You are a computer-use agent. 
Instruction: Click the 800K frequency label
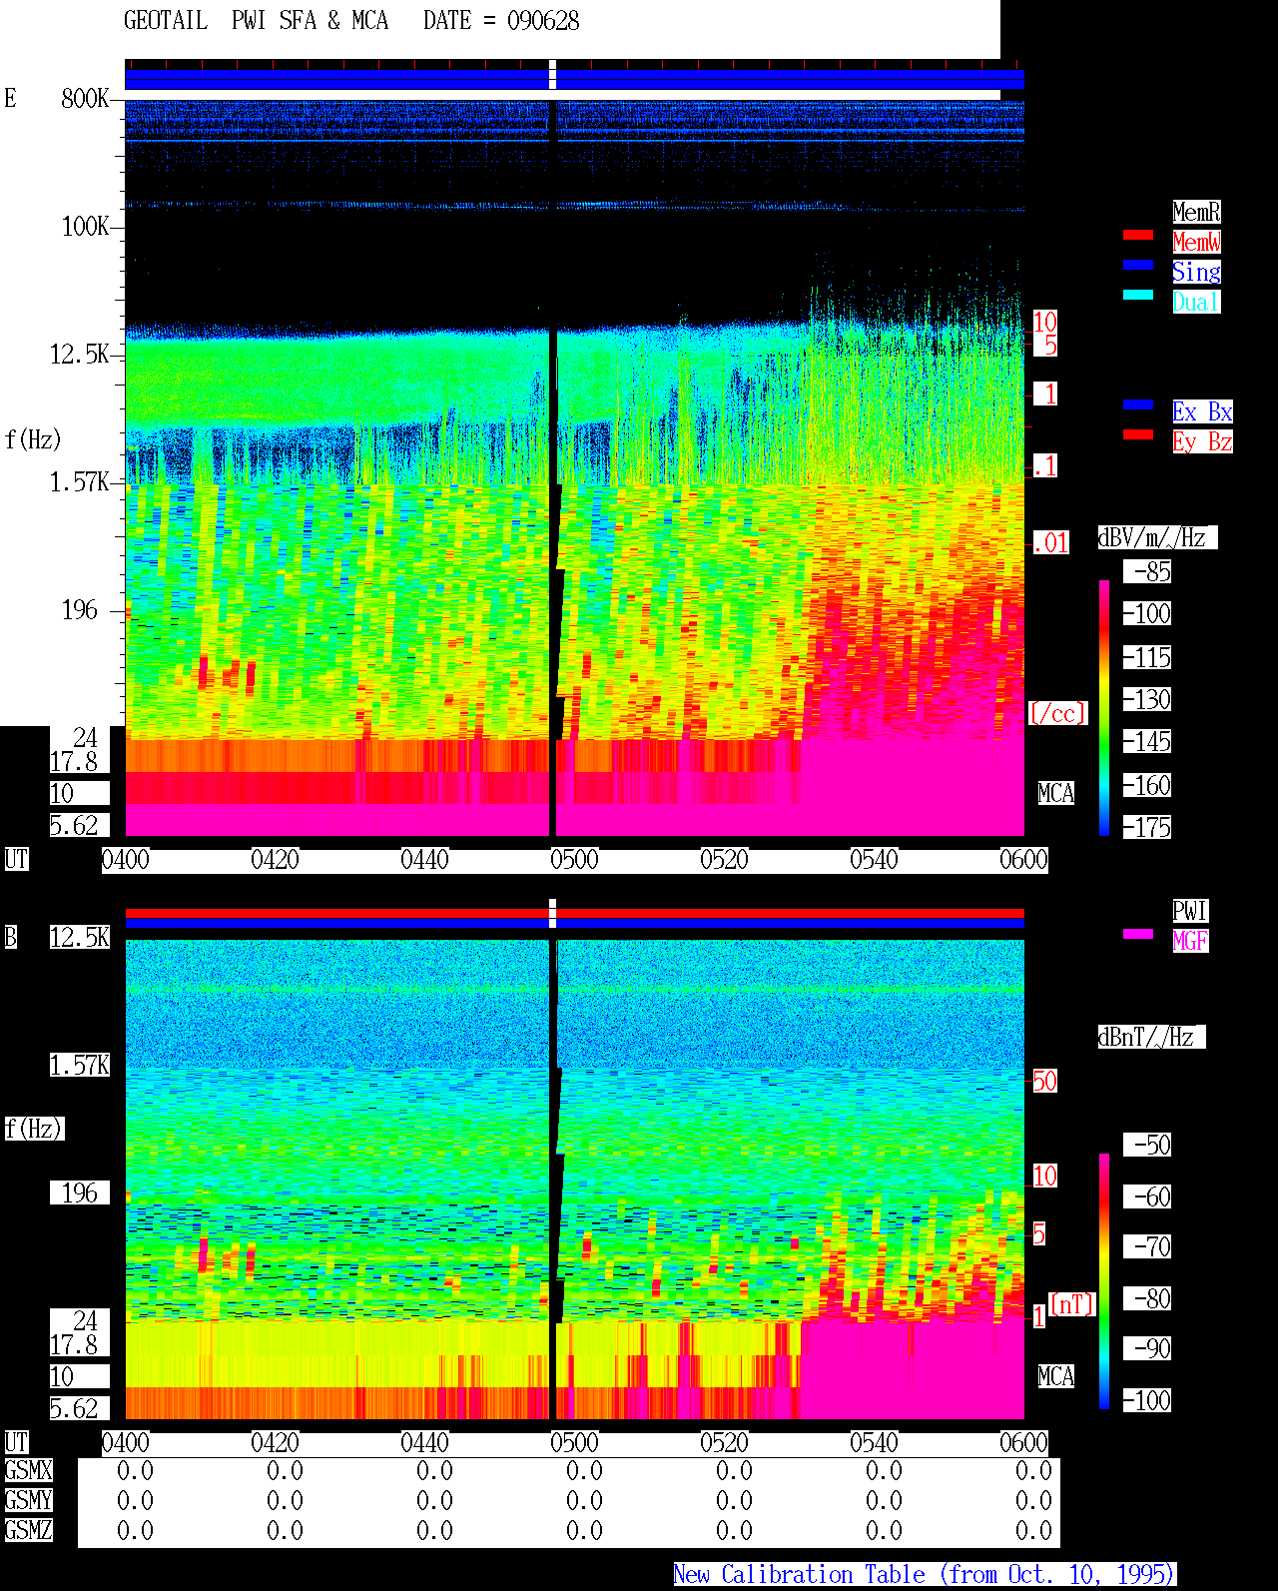point(85,99)
